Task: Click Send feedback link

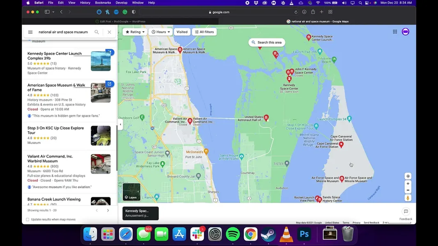Action: click(371, 223)
